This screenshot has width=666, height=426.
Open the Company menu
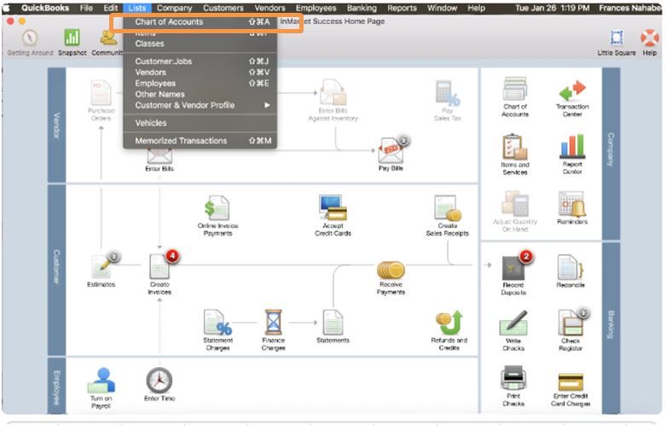click(175, 8)
